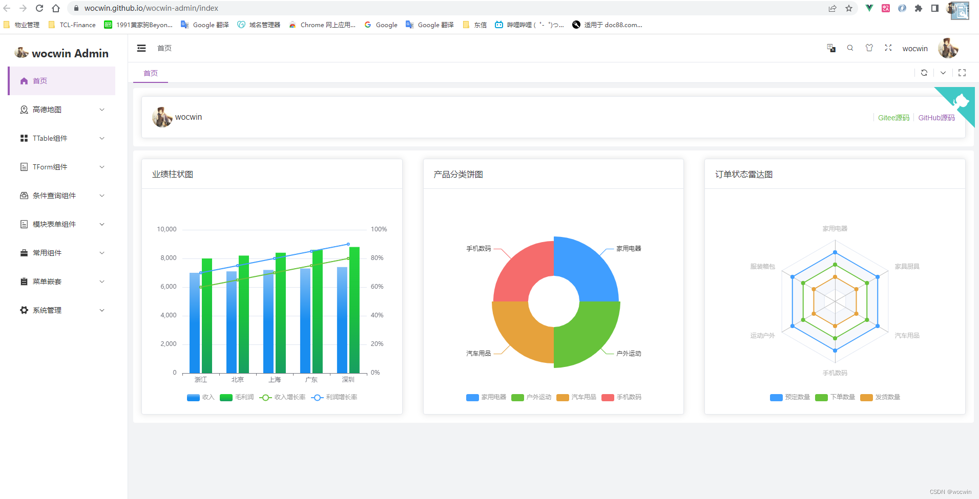The image size is (979, 499).
Task: Click the browser home button
Action: 56,8
